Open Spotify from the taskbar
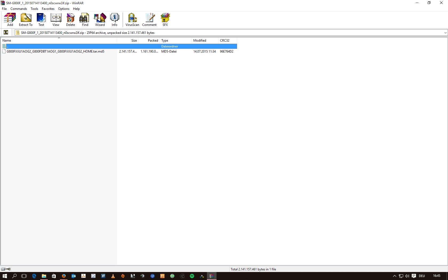The width and height of the screenshot is (448, 280). click(192, 276)
